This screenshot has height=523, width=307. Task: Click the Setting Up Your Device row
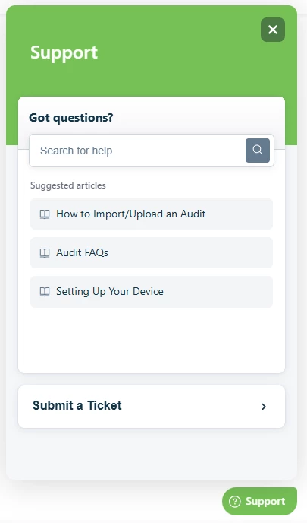pyautogui.click(x=152, y=292)
